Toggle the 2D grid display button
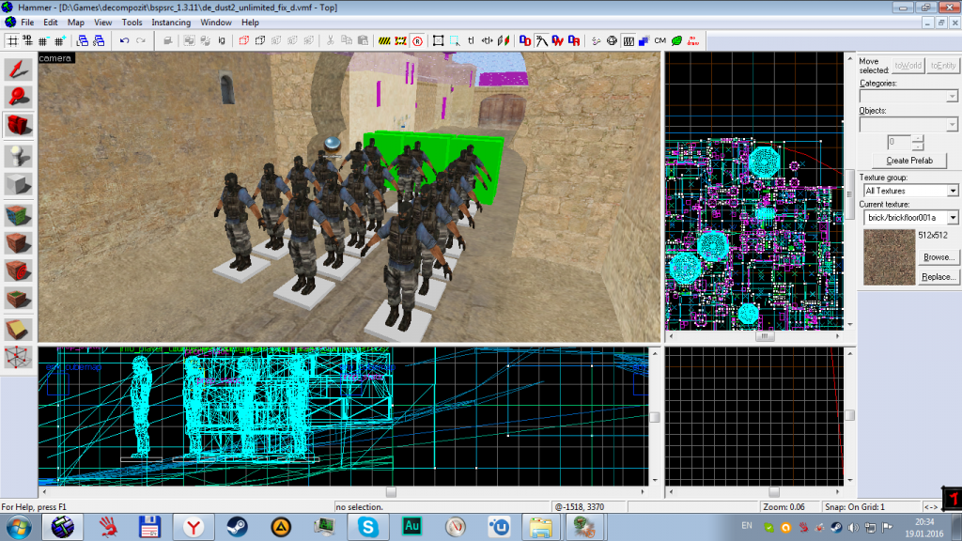The image size is (962, 541). (x=12, y=40)
